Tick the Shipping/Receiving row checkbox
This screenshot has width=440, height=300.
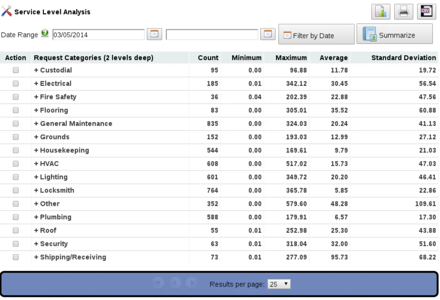coord(16,257)
